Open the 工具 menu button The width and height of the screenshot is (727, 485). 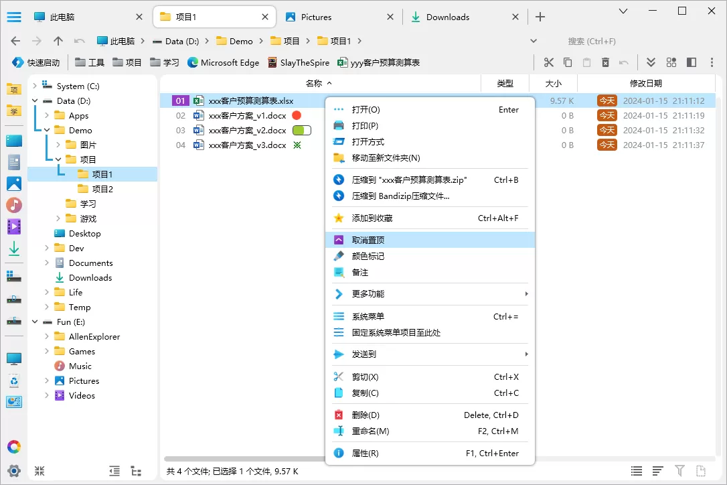coord(90,62)
